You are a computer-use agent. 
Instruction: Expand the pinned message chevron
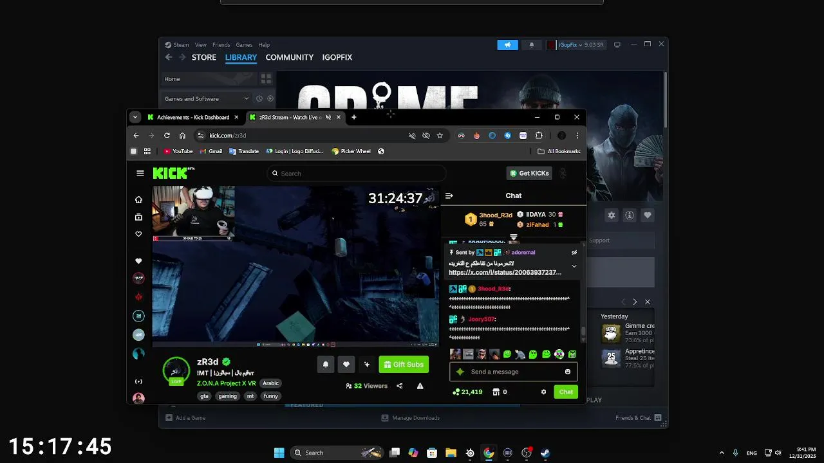pyautogui.click(x=574, y=266)
